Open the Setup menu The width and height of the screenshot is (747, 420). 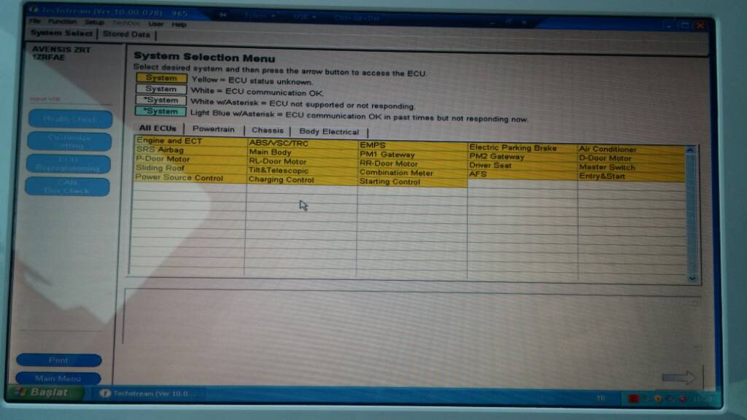95,23
